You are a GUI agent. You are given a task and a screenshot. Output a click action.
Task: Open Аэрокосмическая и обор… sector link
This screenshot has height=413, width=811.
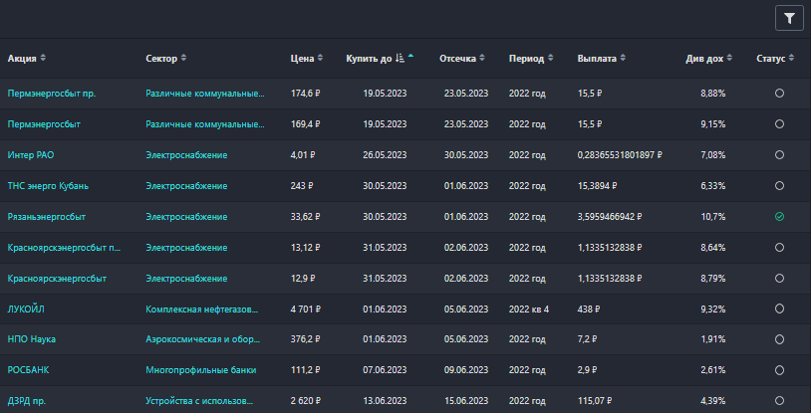tap(203, 339)
